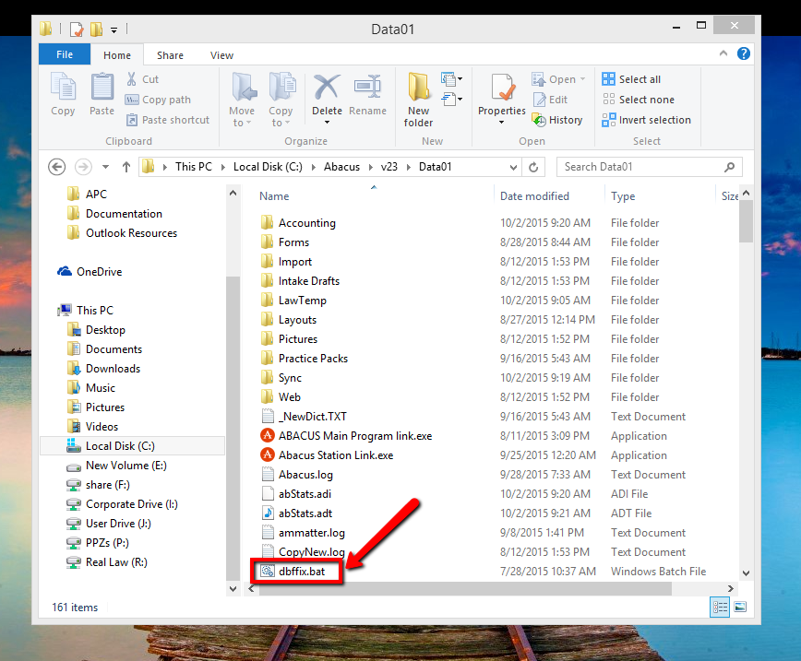Viewport: 801px width, 661px height.
Task: Click the Paste icon in the ribbon
Action: pos(102,96)
